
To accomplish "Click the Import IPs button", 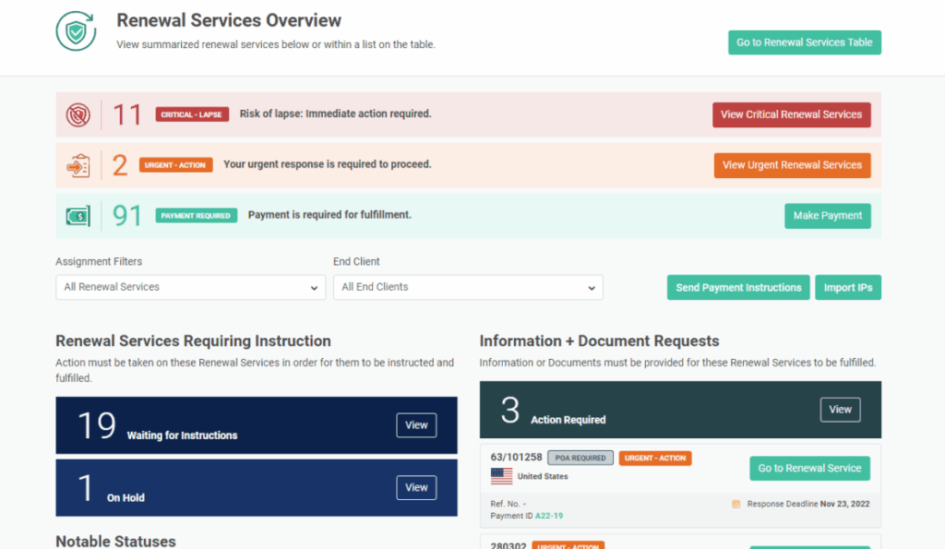I will (847, 287).
